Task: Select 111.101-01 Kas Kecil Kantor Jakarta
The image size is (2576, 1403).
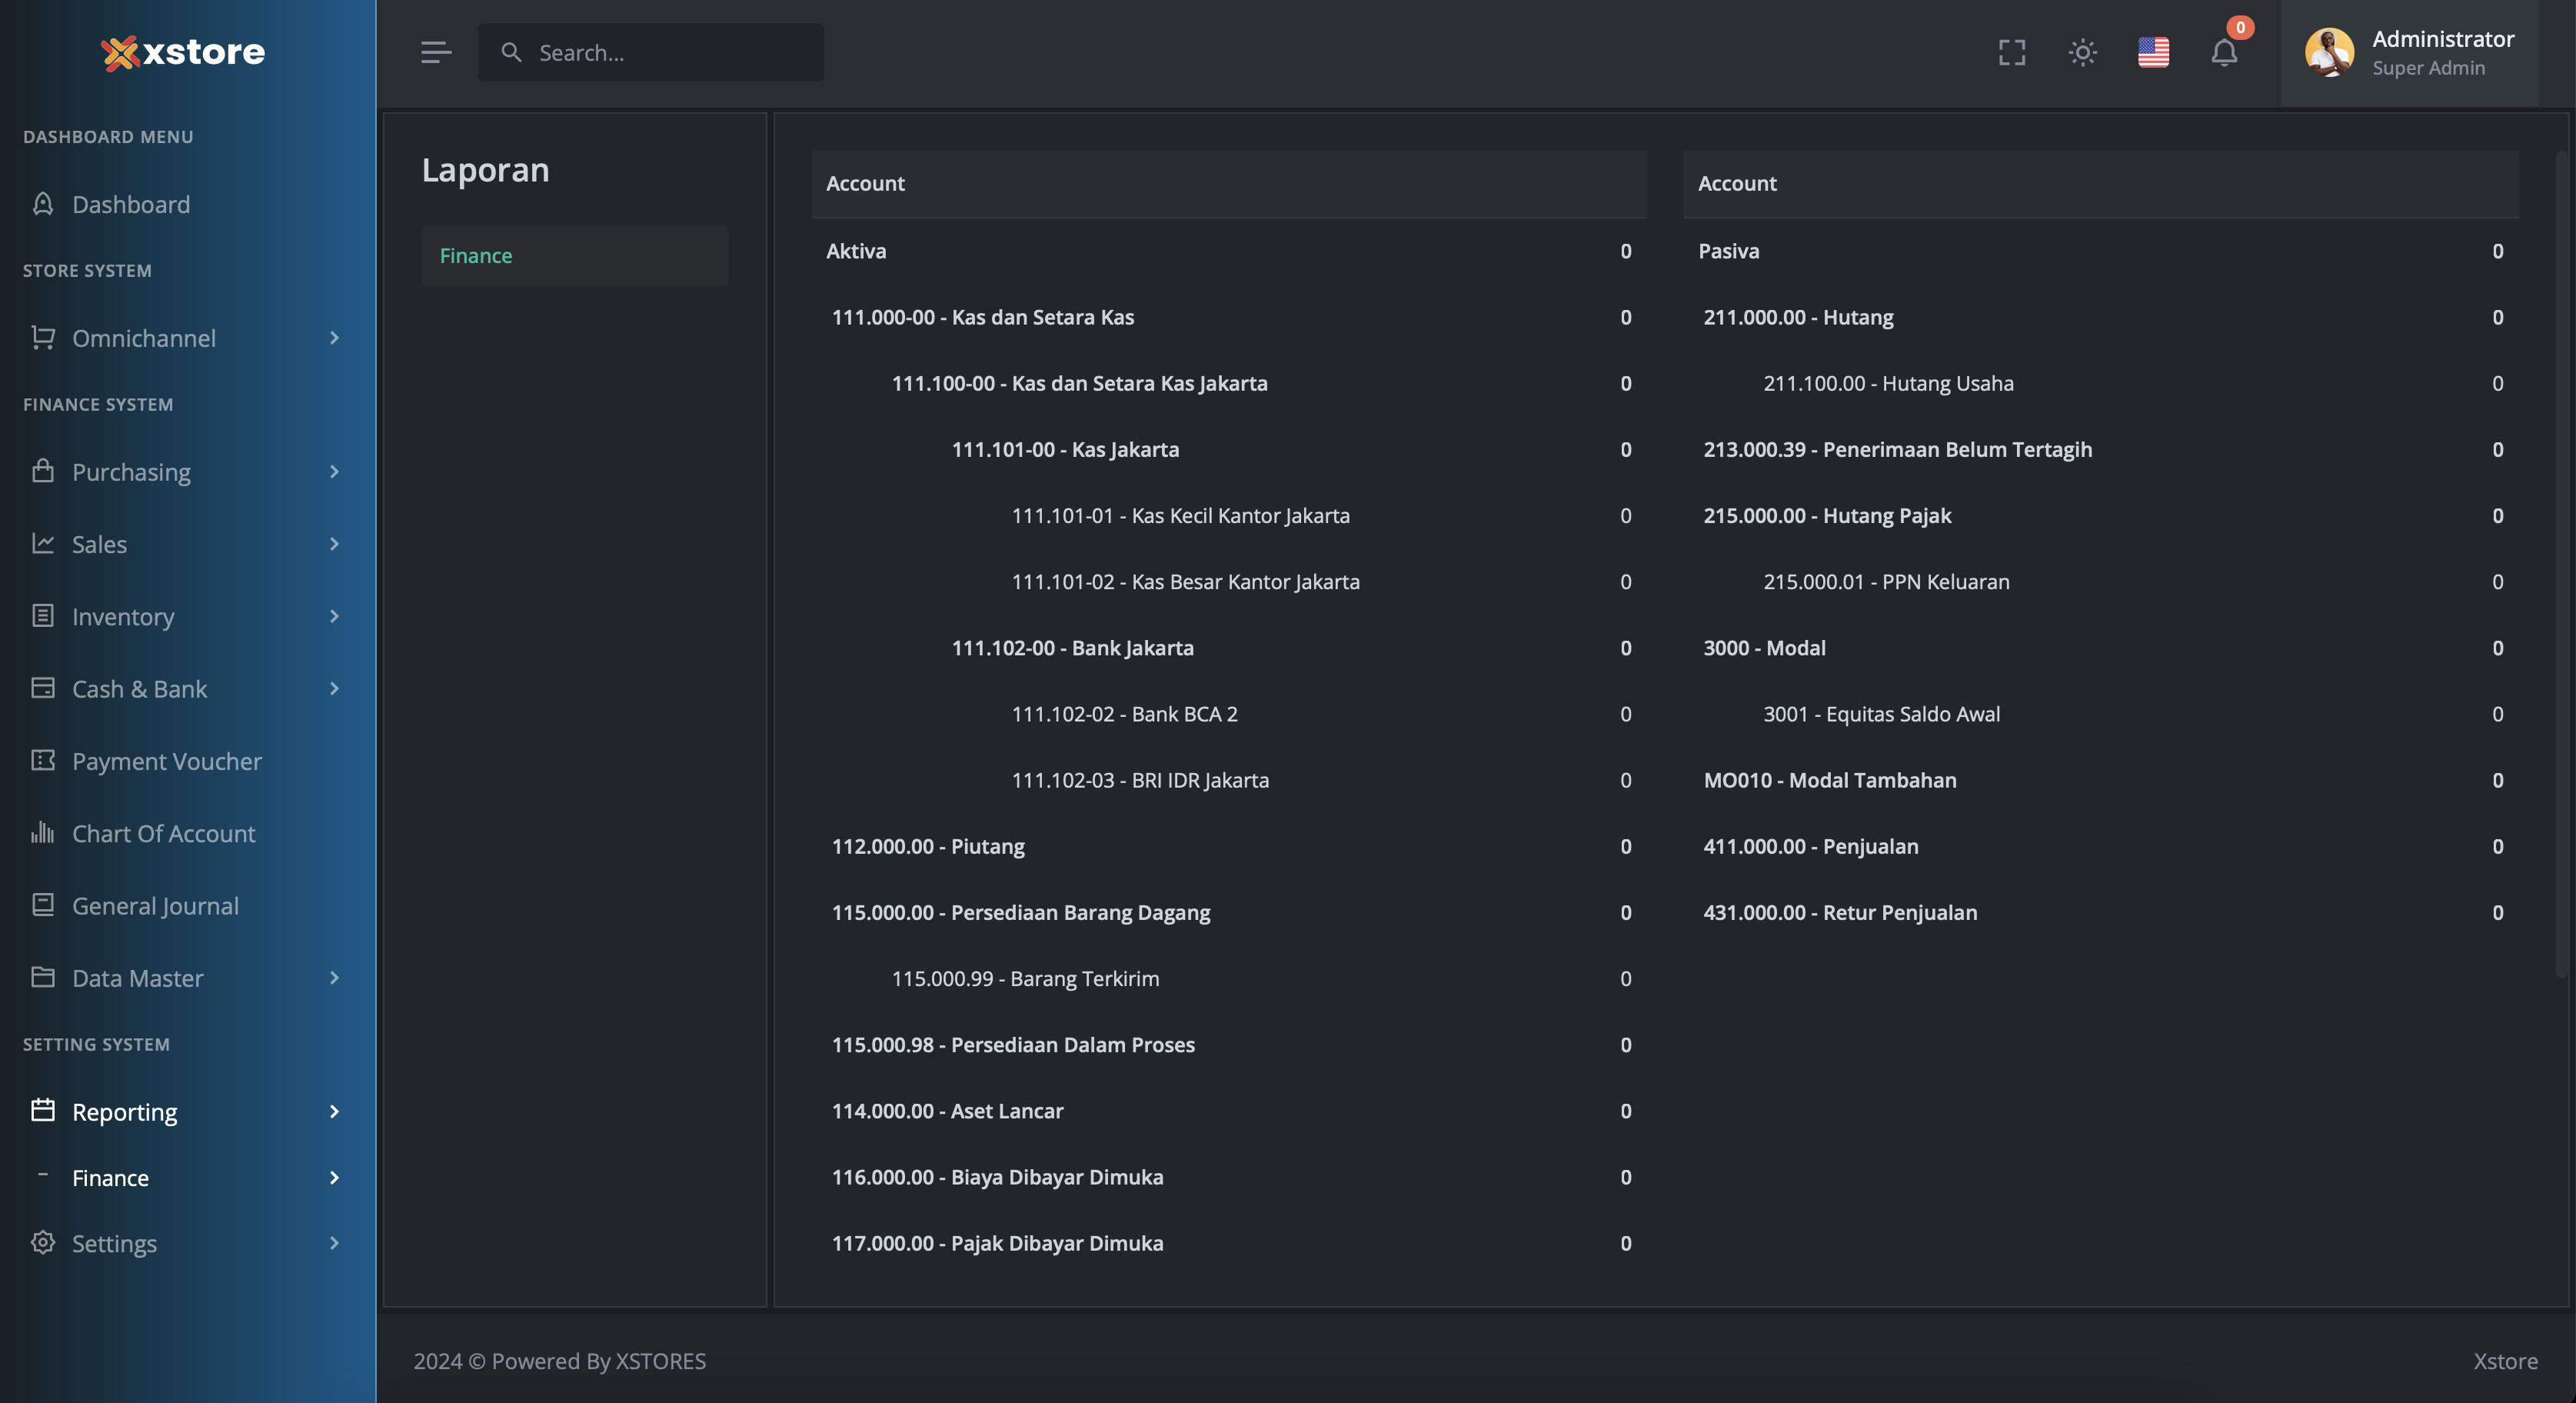Action: point(1229,516)
